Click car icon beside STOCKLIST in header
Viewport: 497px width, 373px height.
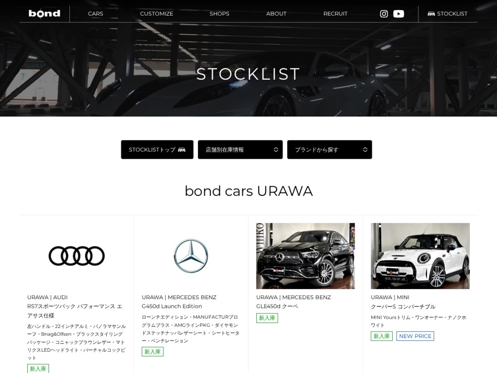coord(431,14)
